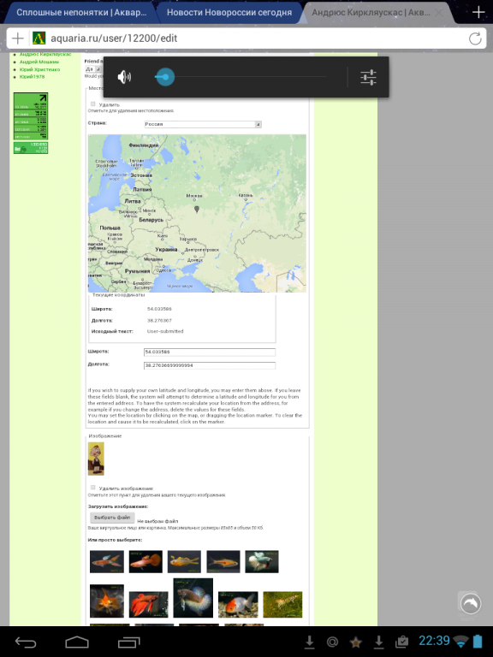Close the Андрюс Киркляускас tab
493x657 pixels.
439,13
